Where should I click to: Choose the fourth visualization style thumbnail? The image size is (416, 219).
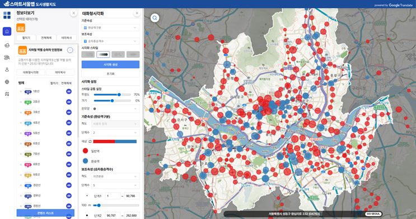(133, 54)
